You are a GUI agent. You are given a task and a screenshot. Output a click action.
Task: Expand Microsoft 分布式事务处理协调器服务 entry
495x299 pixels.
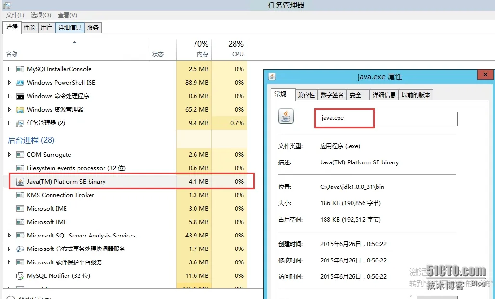pyautogui.click(x=9, y=249)
